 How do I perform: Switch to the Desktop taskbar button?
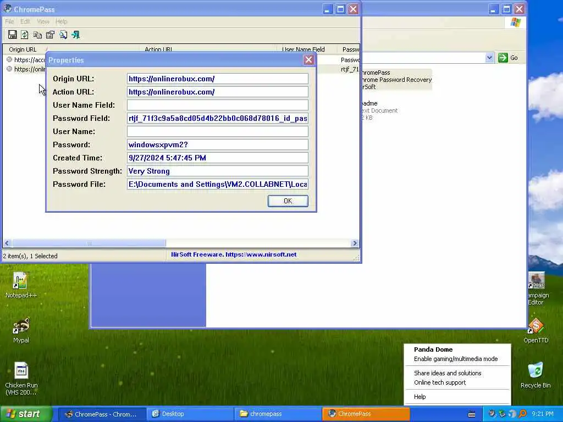[190, 414]
